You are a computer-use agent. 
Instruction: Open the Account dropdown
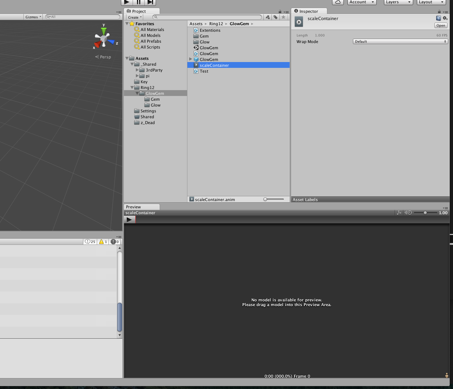[362, 2]
